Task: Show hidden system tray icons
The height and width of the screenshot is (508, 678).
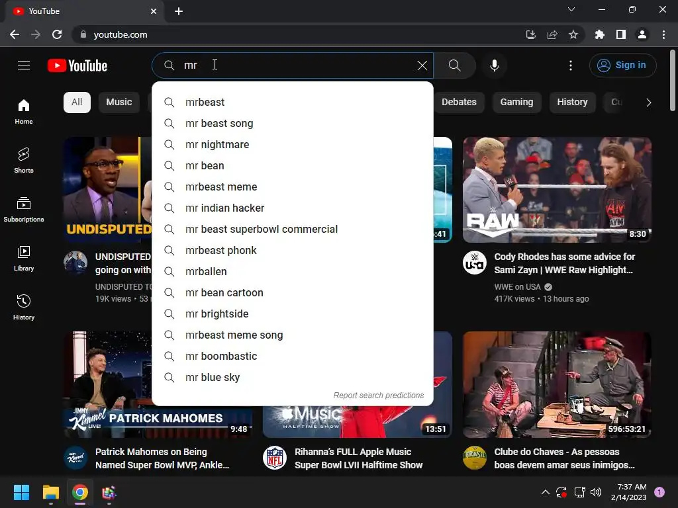Action: [x=546, y=492]
